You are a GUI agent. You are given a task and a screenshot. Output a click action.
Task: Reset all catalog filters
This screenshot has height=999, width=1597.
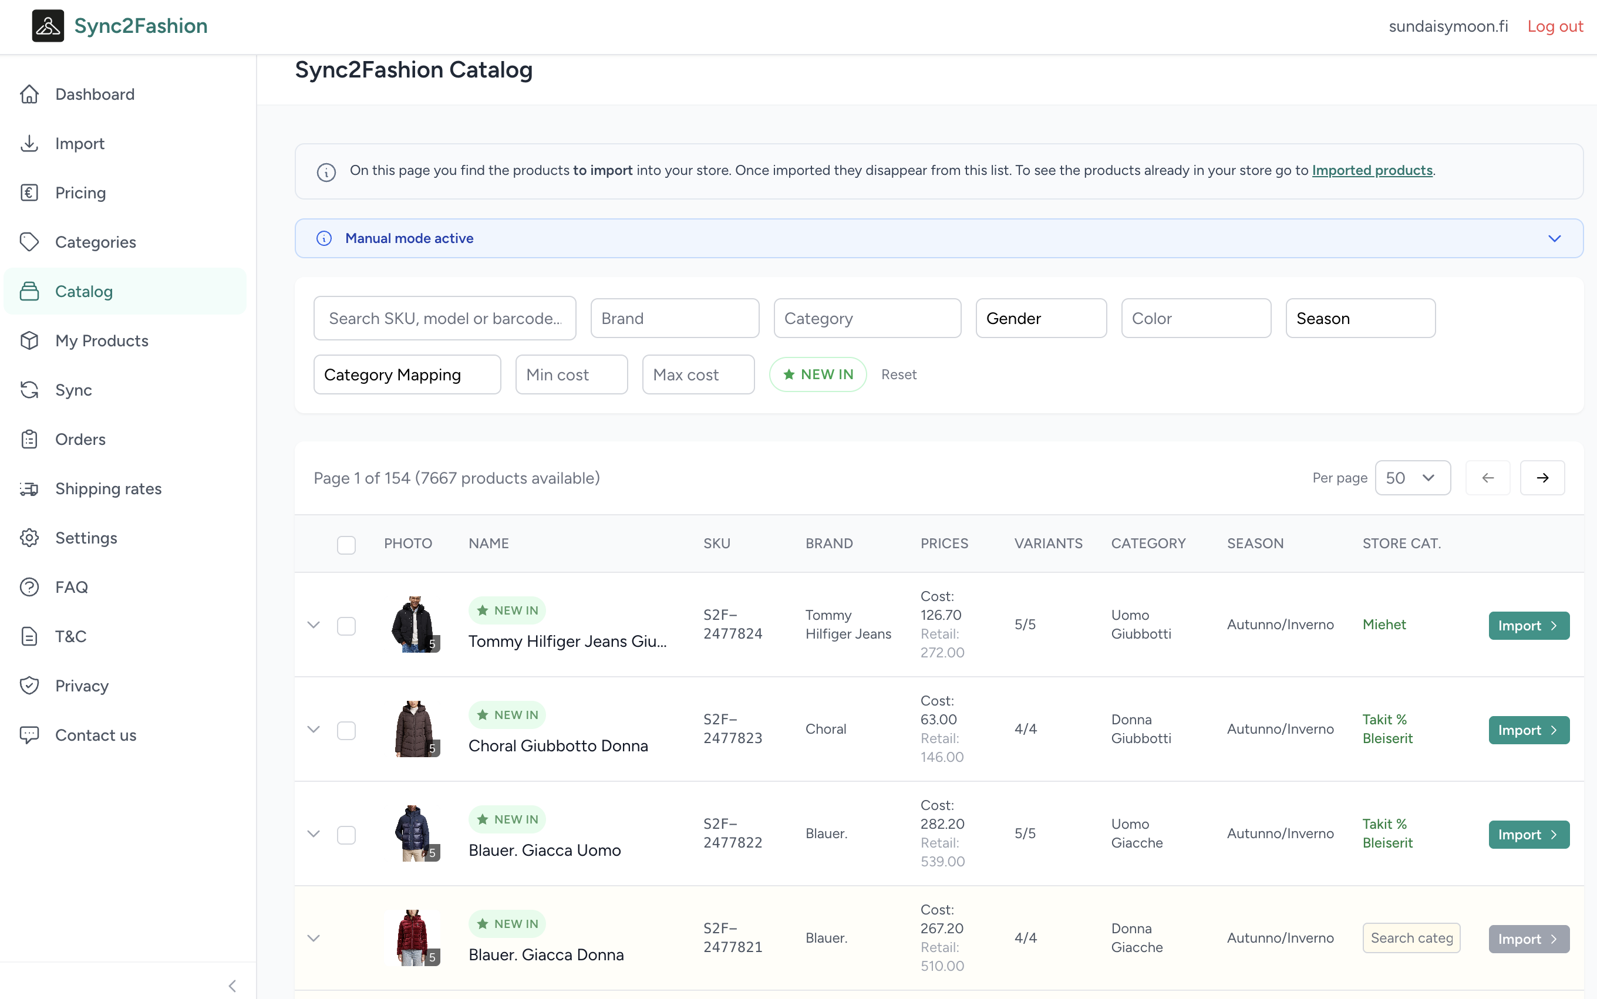click(x=898, y=374)
